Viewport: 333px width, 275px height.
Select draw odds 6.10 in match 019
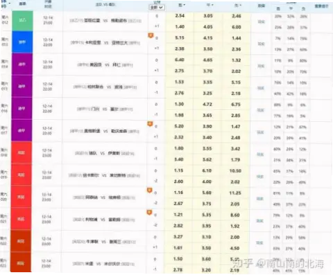[x=207, y=170]
